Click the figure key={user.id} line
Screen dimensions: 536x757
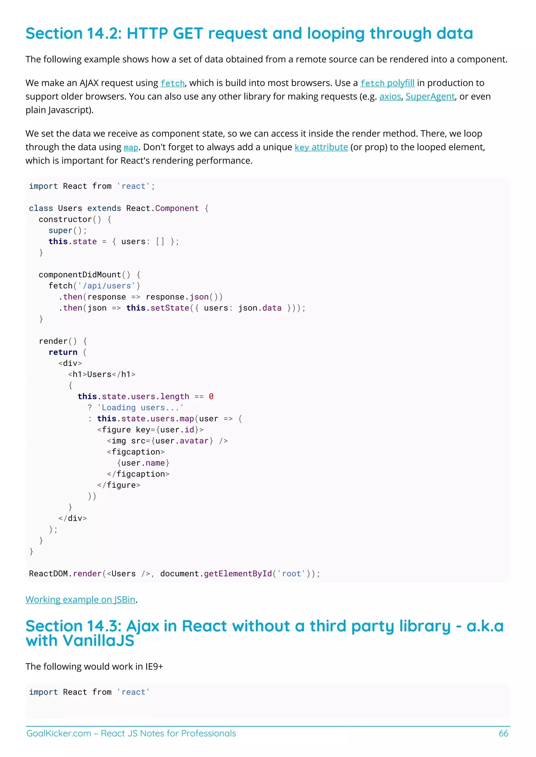point(150,430)
